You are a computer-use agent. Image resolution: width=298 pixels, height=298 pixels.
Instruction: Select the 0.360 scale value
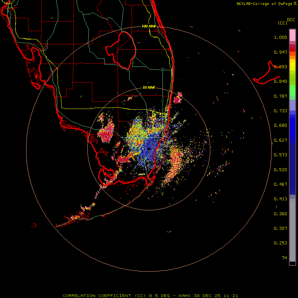pos(280,214)
